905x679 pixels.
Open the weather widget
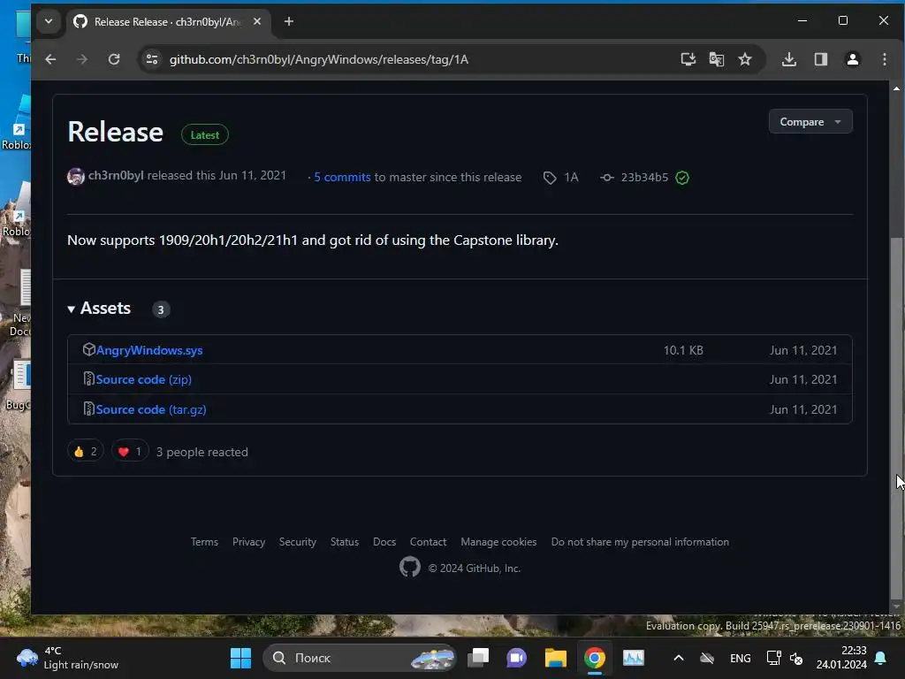click(67, 658)
